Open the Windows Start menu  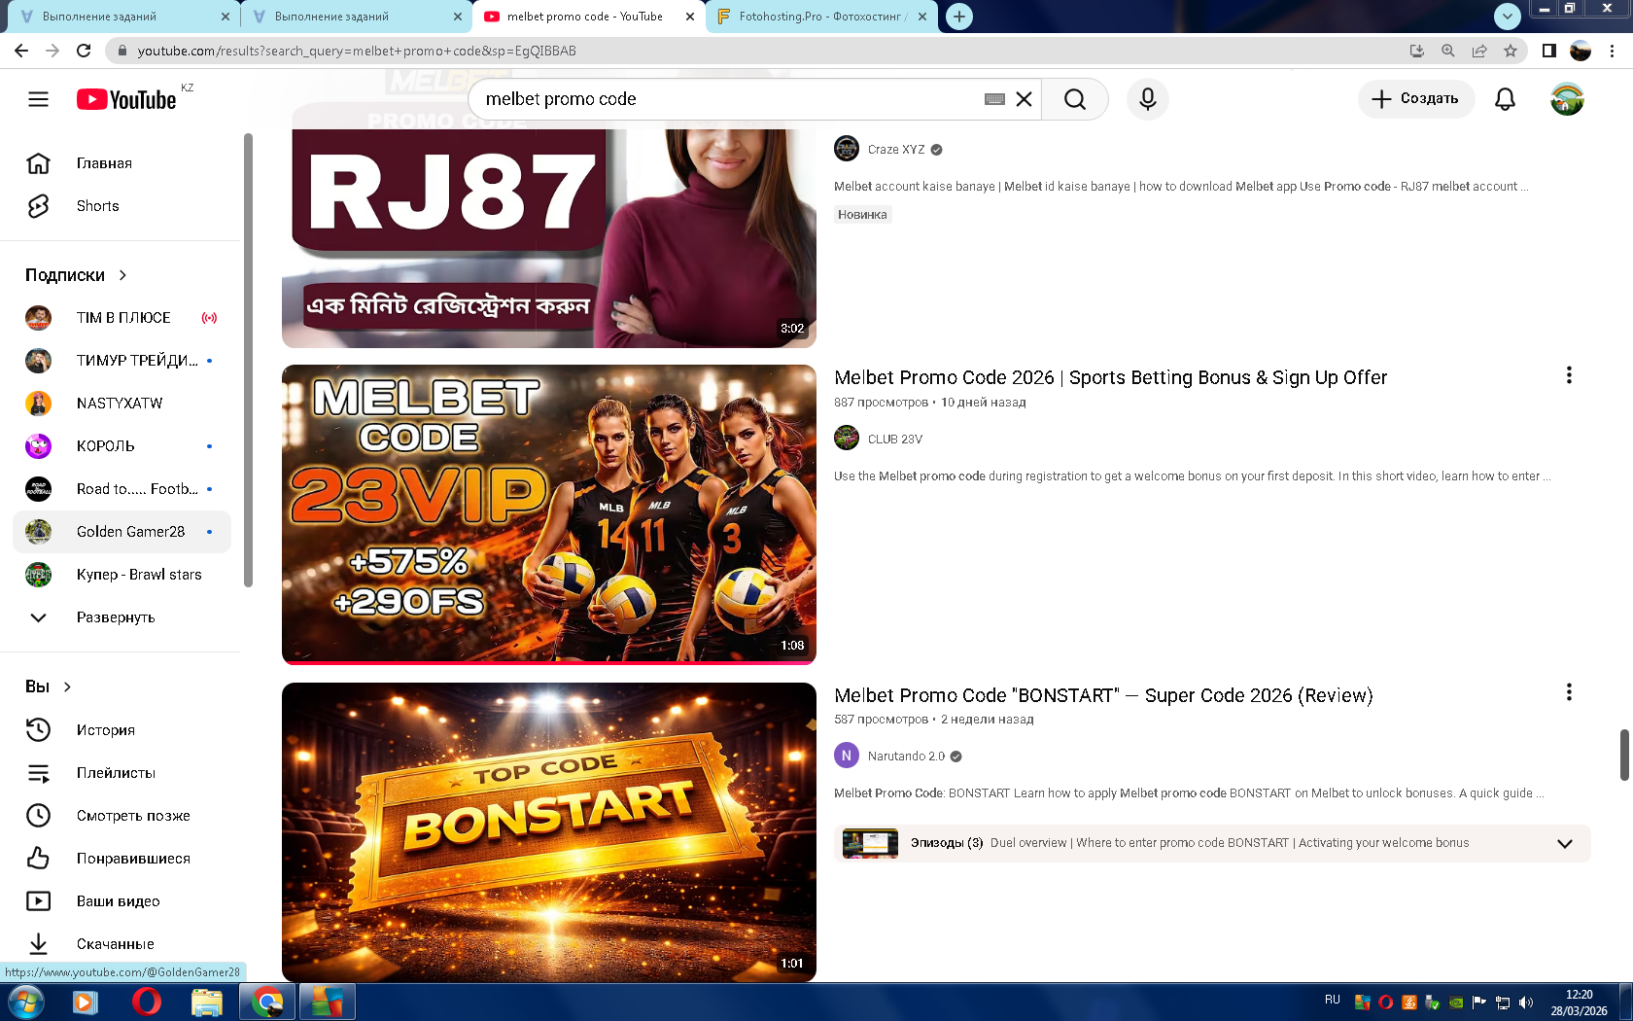[x=25, y=1002]
